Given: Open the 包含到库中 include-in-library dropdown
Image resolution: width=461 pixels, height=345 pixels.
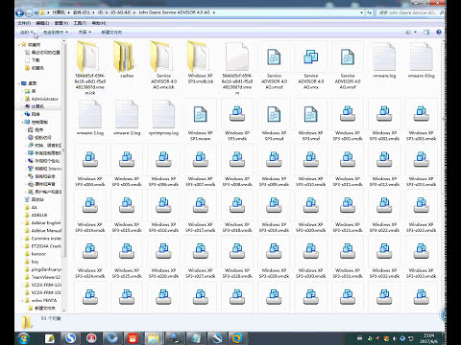Looking at the screenshot, I should tap(56, 33).
